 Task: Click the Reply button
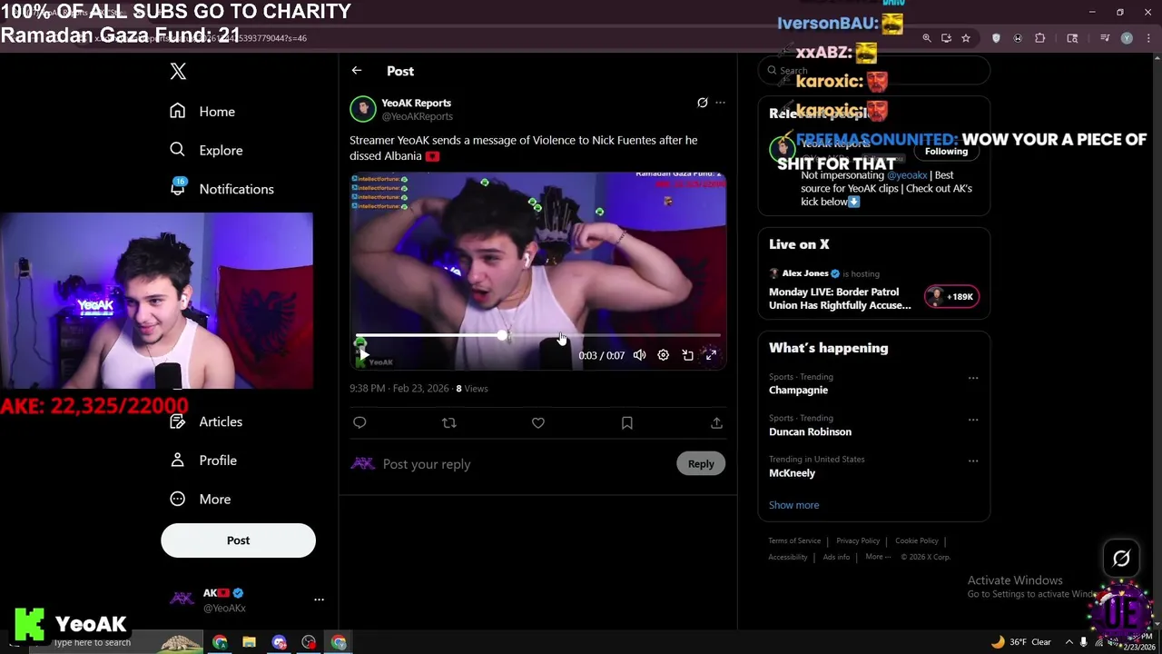(x=701, y=463)
